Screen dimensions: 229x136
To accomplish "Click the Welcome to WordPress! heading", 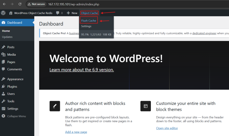I will [x=106, y=58].
